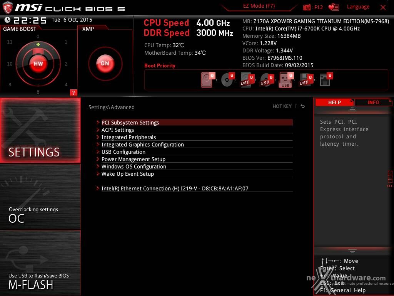394x296 pixels.
Task: Switch to the INFO tab
Action: tap(373, 102)
